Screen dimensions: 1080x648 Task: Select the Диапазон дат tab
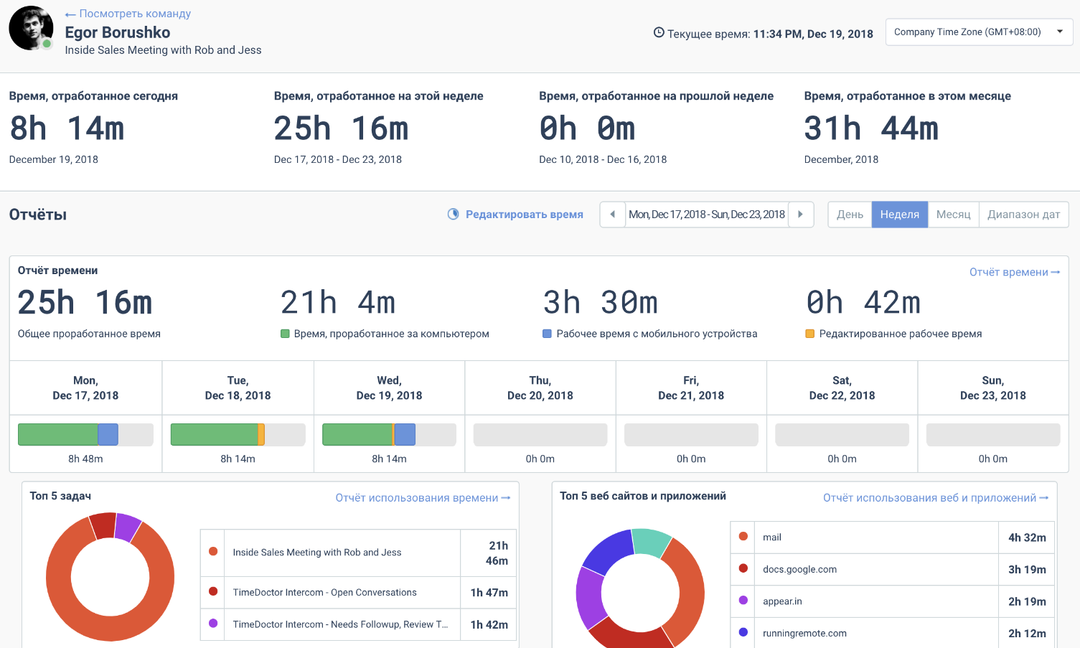1023,214
